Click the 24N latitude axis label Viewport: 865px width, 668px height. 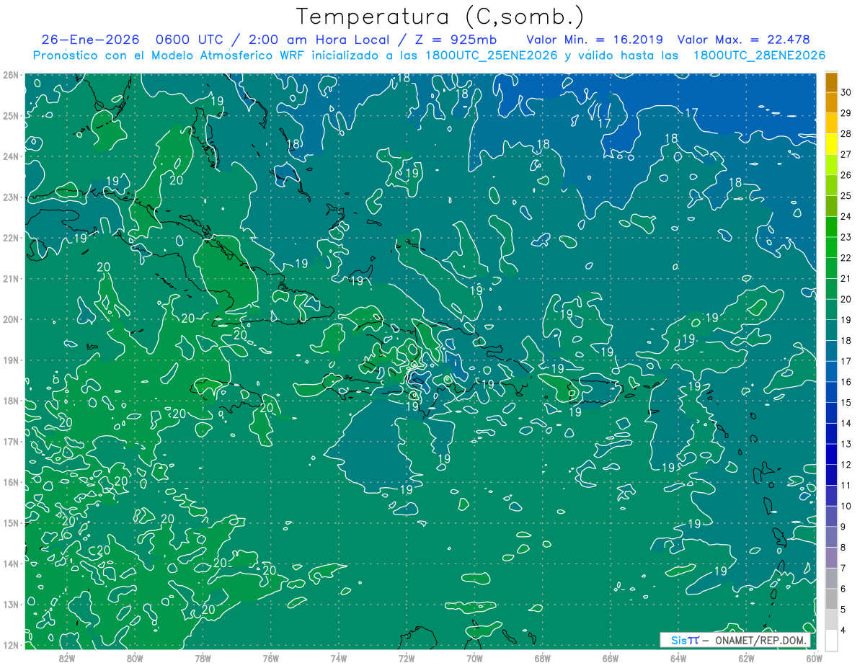[x=10, y=156]
